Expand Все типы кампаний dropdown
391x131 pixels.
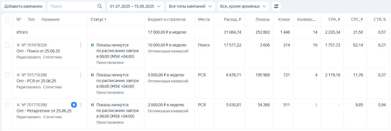click(x=191, y=6)
